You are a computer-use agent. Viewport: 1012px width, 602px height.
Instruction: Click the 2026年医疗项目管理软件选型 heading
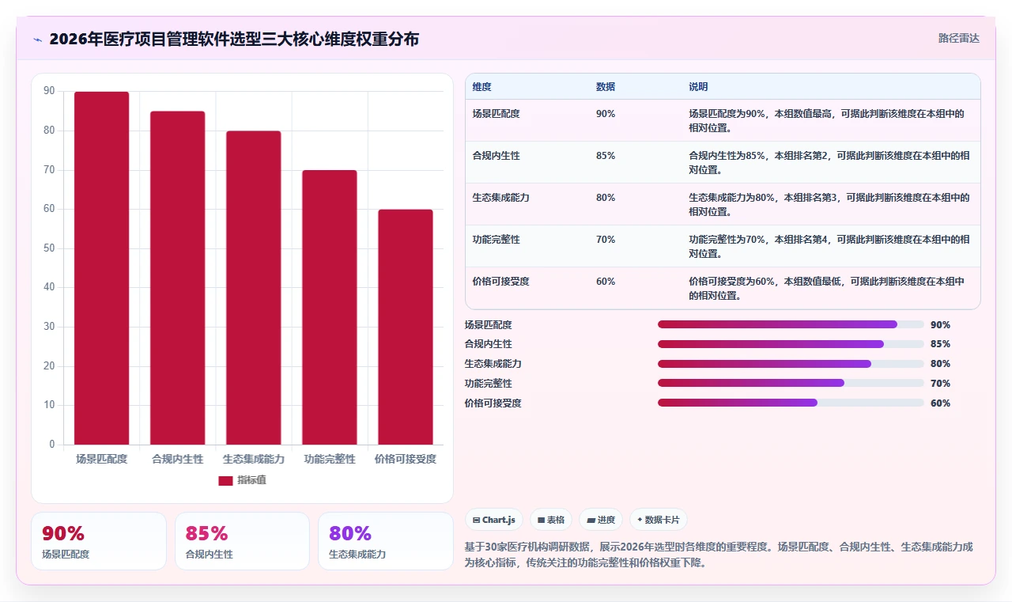[234, 39]
